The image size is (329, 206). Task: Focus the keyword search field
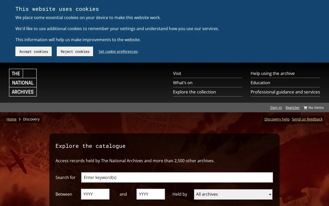177,177
